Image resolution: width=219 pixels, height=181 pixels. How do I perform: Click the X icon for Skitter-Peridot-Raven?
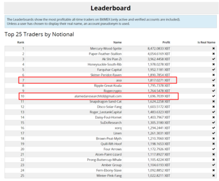214,75
